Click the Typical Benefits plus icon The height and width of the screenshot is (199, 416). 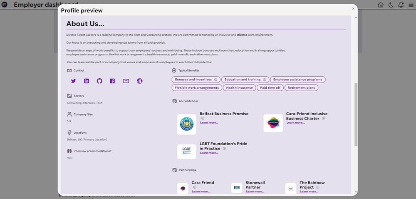tap(174, 71)
